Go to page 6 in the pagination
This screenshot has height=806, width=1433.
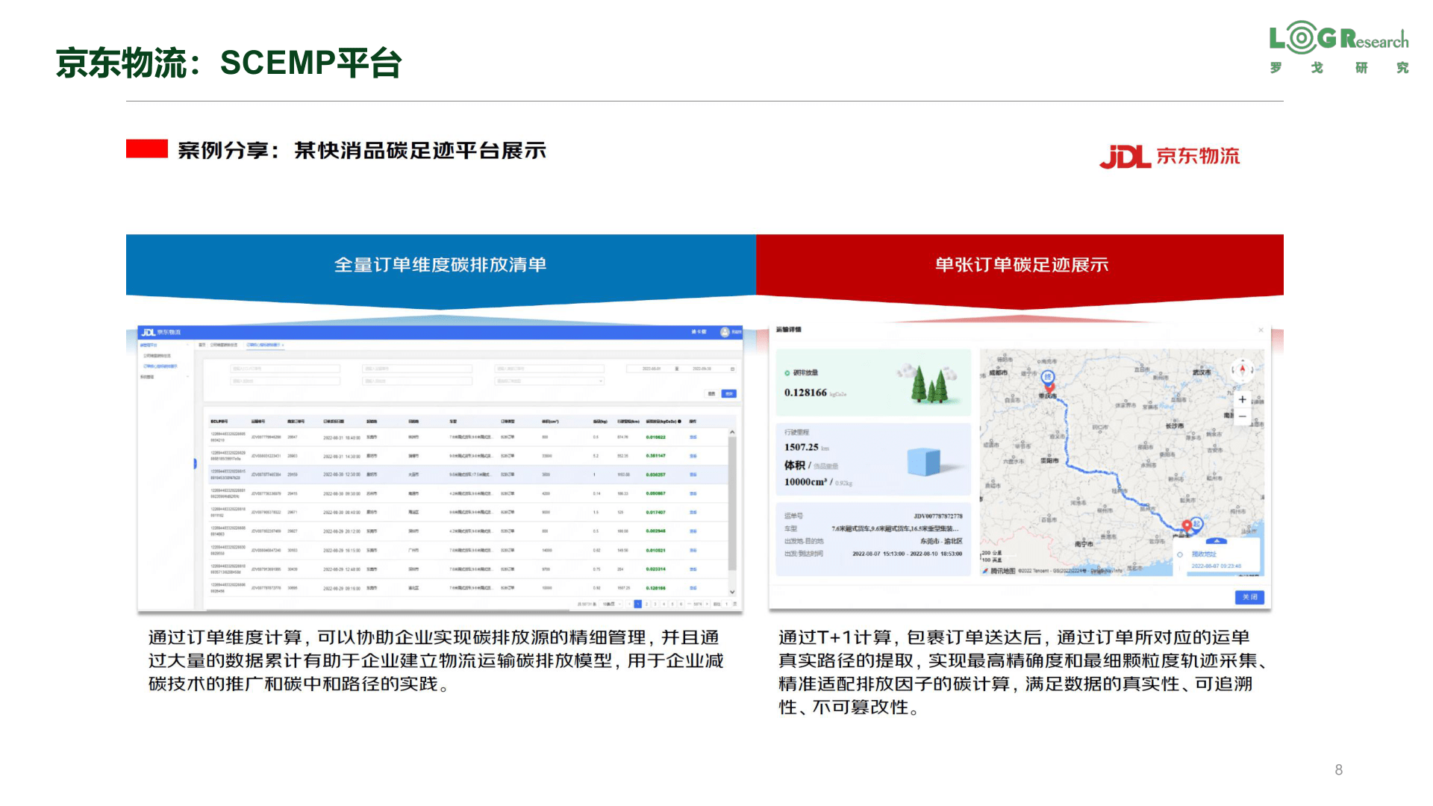pos(681,604)
